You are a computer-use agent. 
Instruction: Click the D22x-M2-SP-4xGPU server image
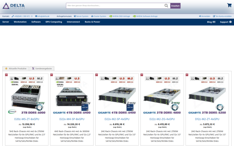(x=117, y=95)
